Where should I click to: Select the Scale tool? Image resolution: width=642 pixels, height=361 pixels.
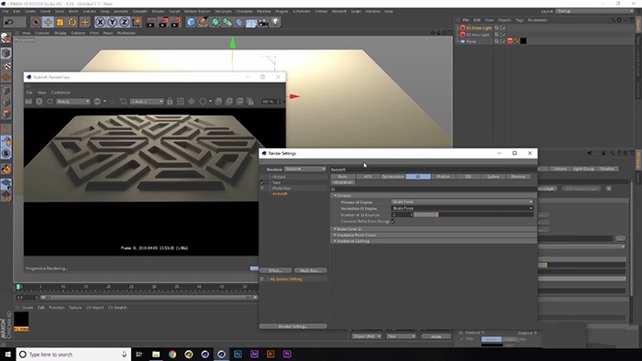pyautogui.click(x=61, y=22)
